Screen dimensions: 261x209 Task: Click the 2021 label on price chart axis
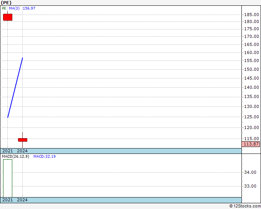tap(8, 151)
